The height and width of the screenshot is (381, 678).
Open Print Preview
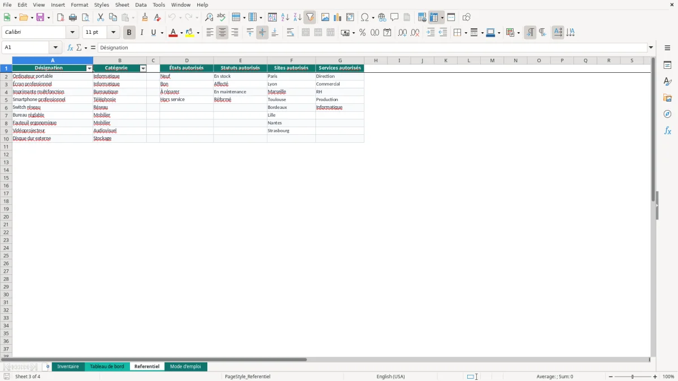pyautogui.click(x=85, y=17)
